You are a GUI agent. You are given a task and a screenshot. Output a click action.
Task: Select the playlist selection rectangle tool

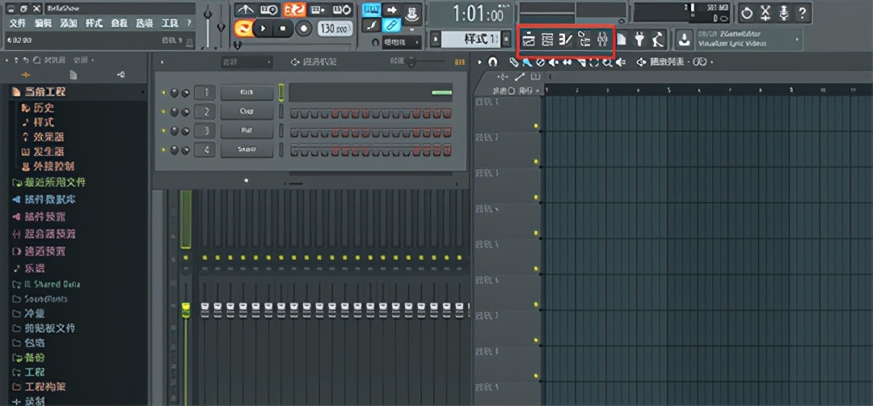tap(594, 61)
